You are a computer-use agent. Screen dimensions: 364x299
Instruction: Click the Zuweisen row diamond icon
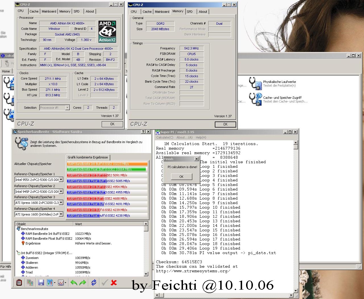pyautogui.click(x=23, y=258)
